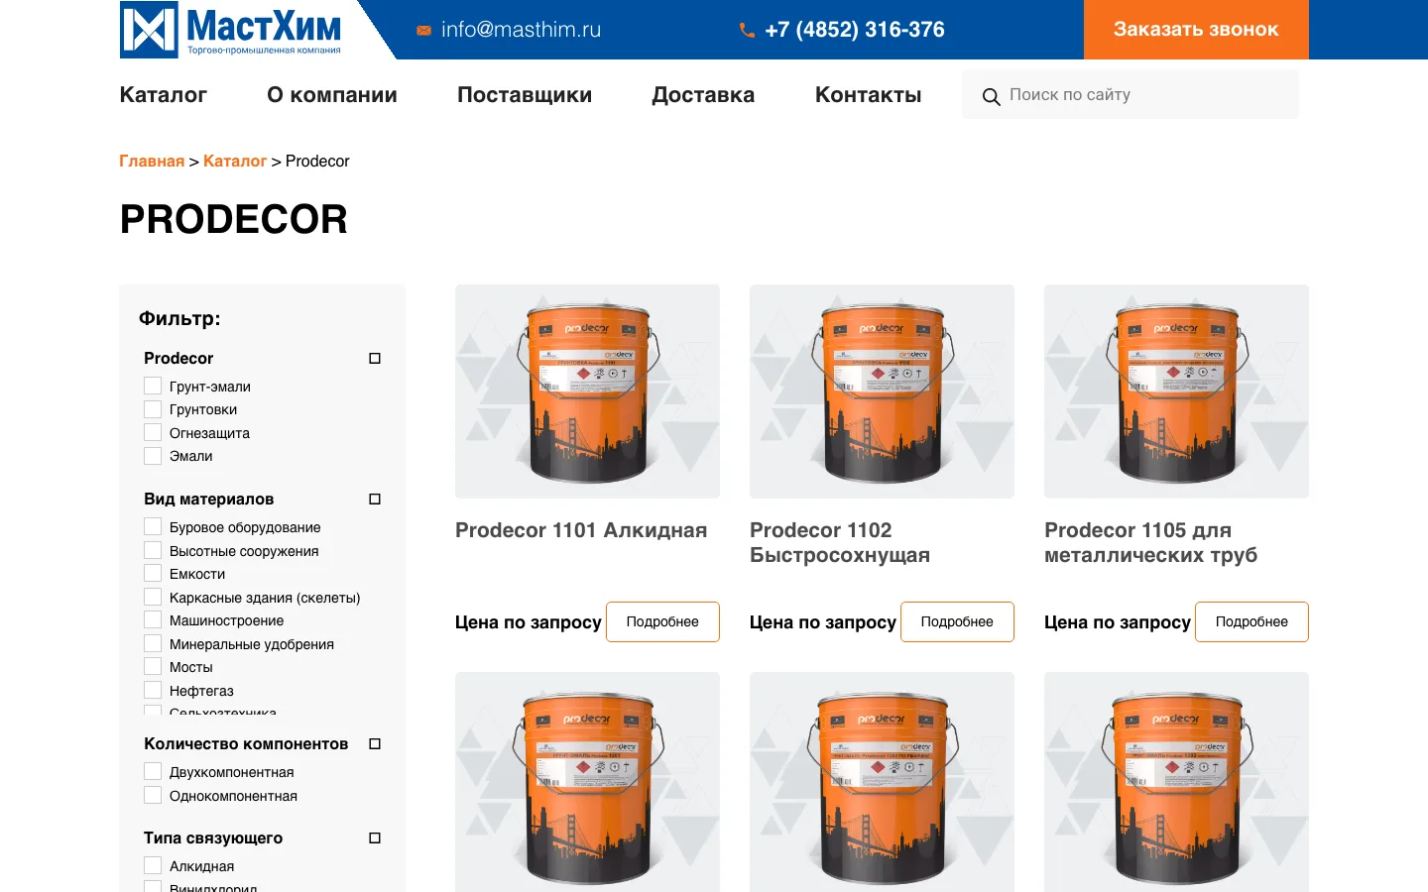Enable the Алкидная binder filter
1428x892 pixels.
tap(153, 865)
